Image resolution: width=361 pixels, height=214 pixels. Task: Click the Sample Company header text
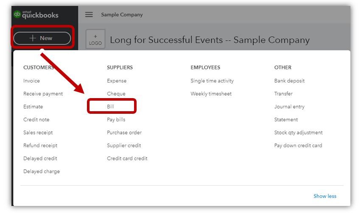click(x=122, y=14)
